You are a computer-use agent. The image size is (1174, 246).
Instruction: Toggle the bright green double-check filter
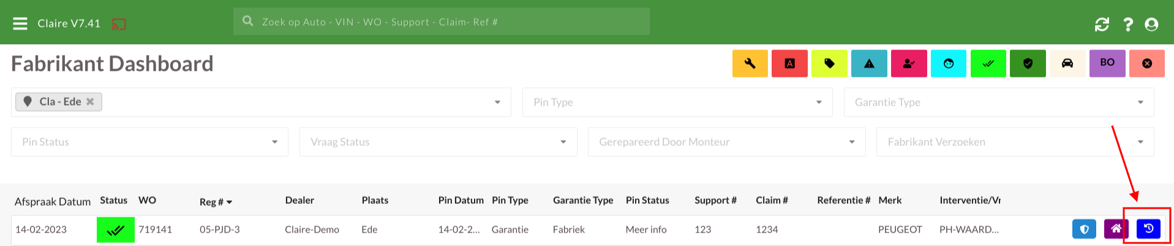pyautogui.click(x=988, y=63)
